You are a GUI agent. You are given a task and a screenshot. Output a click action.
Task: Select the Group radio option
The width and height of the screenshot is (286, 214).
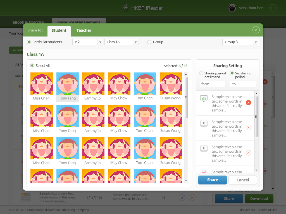[x=149, y=42]
